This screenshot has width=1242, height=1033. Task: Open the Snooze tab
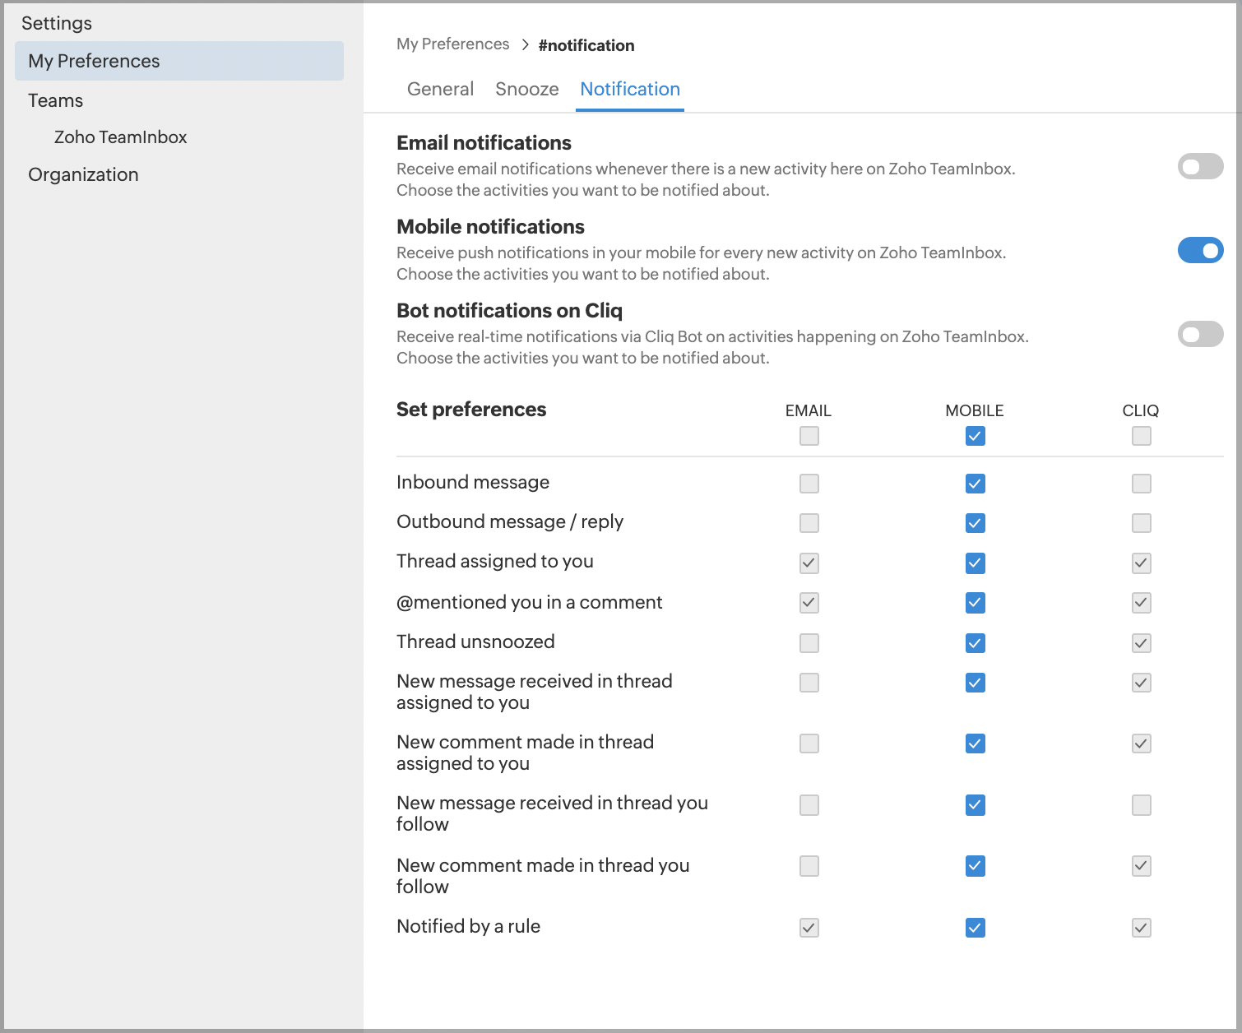(526, 89)
